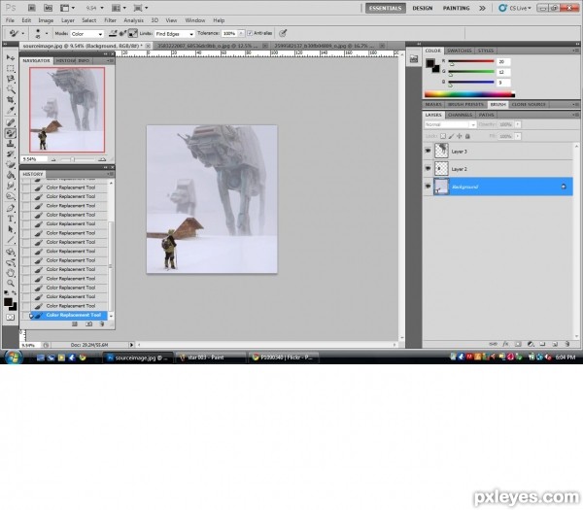Click tablet pressure icon in options bar
The height and width of the screenshot is (510, 583).
(283, 33)
